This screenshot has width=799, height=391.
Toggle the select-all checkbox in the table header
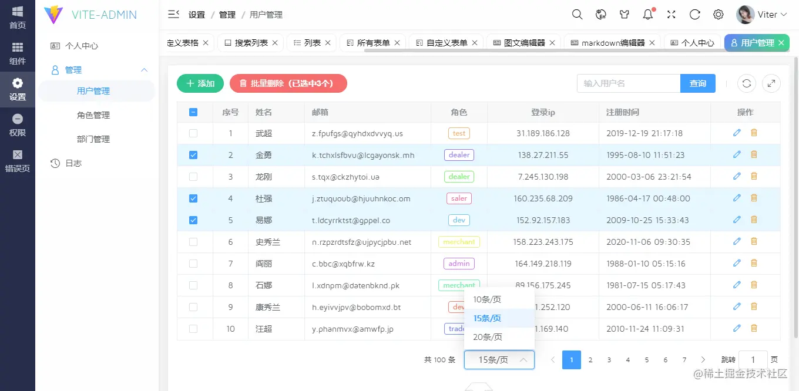coord(193,112)
